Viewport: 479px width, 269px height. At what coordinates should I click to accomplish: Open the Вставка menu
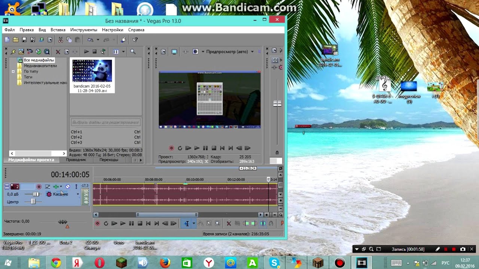tap(58, 30)
